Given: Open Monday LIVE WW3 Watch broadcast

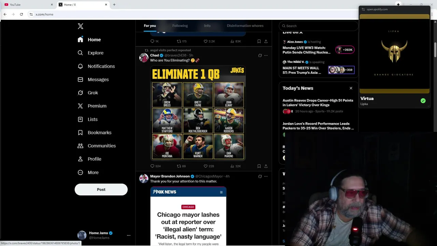Looking at the screenshot, I should pos(307,50).
